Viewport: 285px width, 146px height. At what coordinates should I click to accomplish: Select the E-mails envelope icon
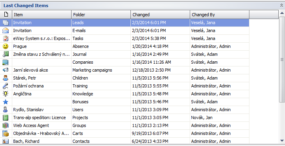pyautogui.click(x=6, y=30)
